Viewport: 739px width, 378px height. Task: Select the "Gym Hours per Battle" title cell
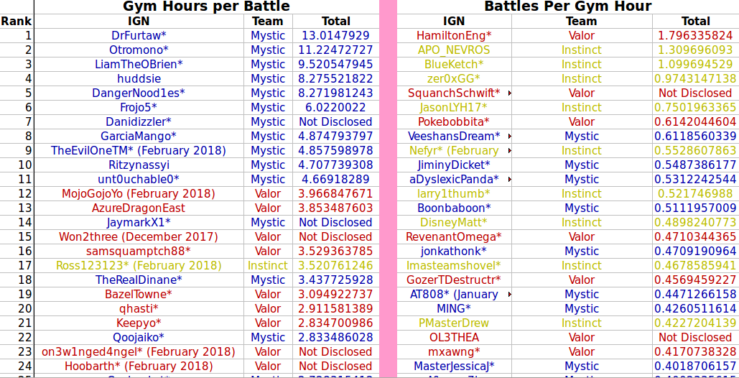click(206, 6)
